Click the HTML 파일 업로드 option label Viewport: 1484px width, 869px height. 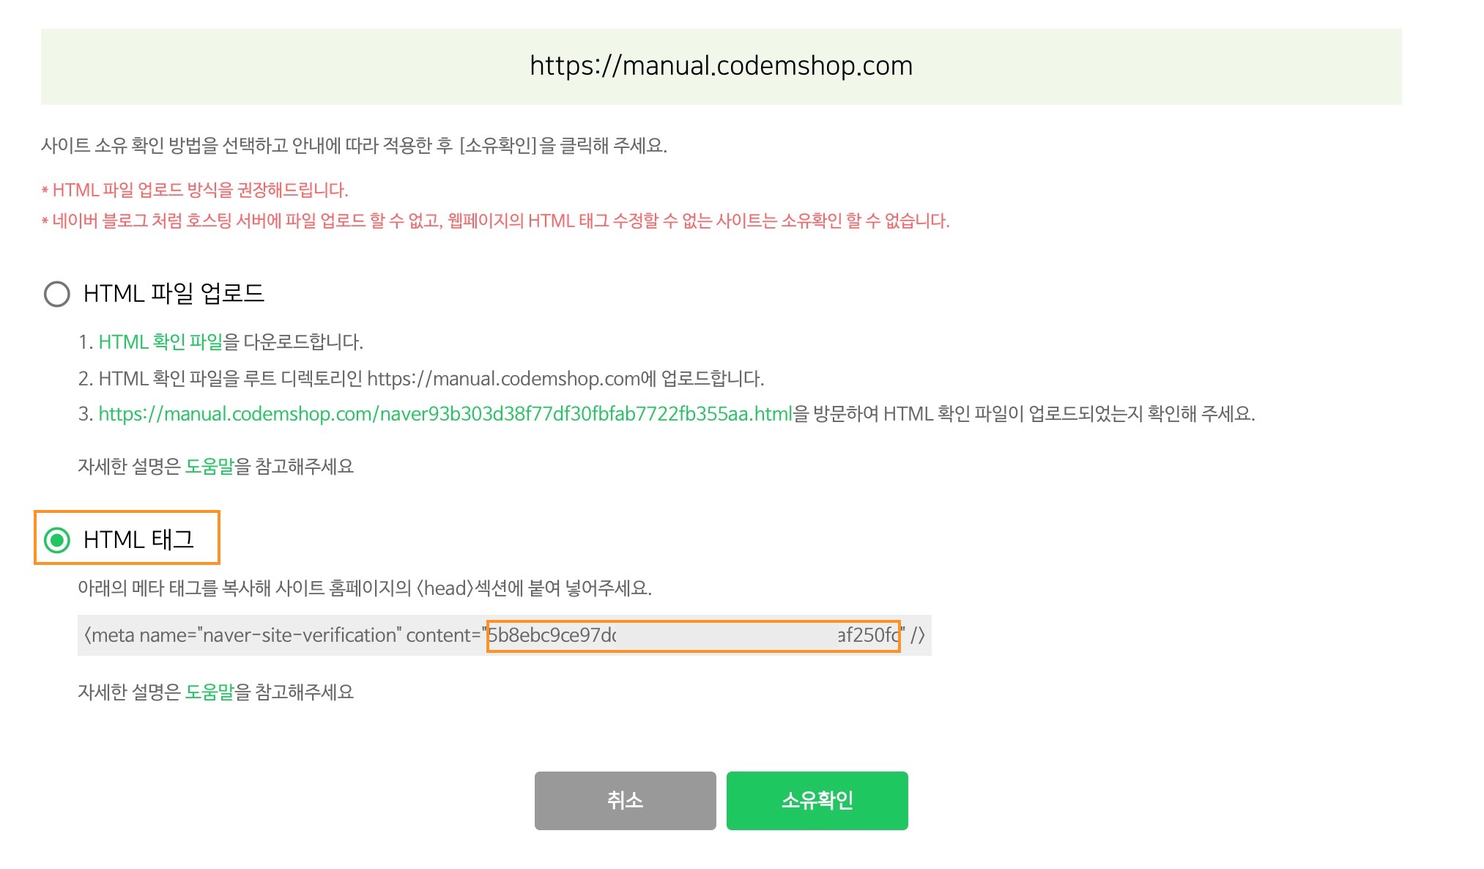pyautogui.click(x=174, y=294)
